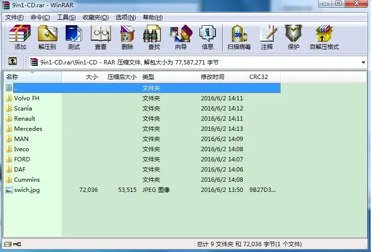371x252 pixels.
Task: Open the 收藏夹(O) menu
Action: tap(96, 17)
